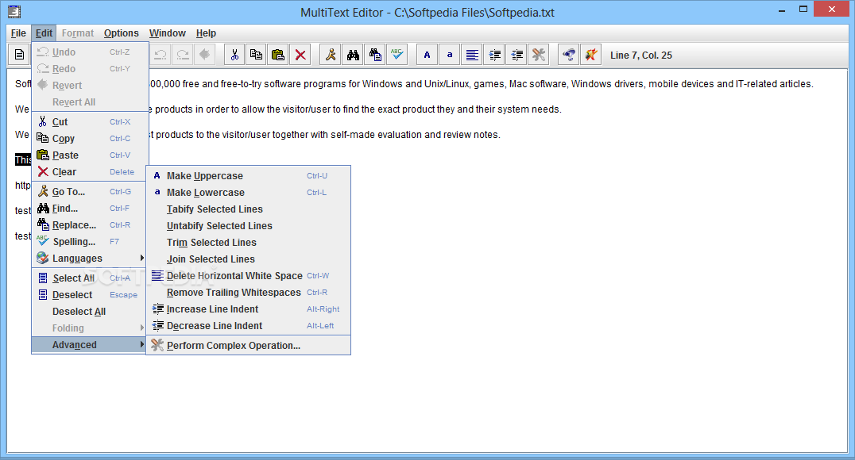Viewport: 855px width, 460px height.
Task: Click the Cut scissors toolbar icon
Action: [234, 55]
